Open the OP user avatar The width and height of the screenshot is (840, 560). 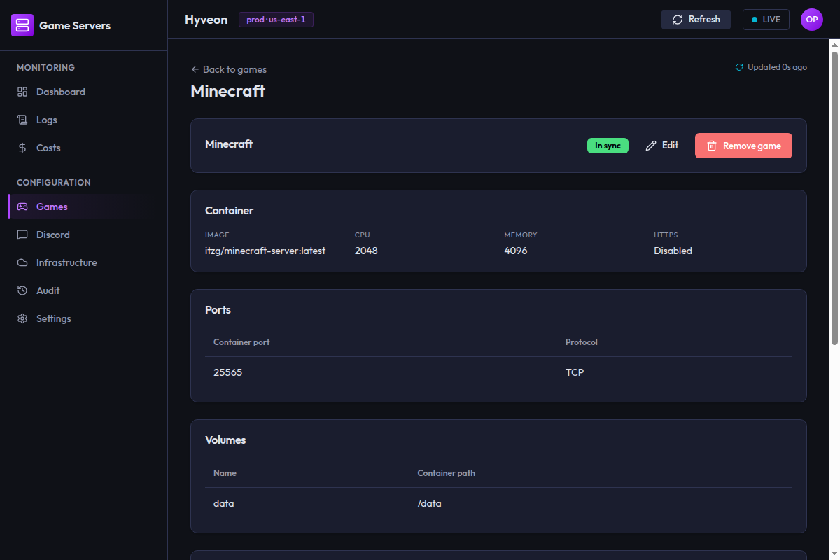coord(812,20)
